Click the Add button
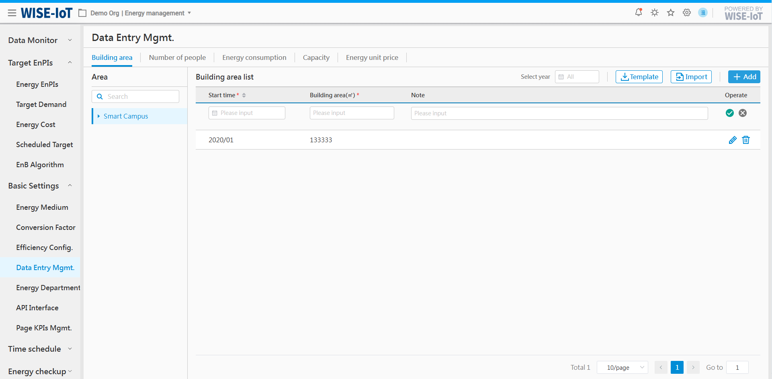Image resolution: width=772 pixels, height=379 pixels. 744,77
